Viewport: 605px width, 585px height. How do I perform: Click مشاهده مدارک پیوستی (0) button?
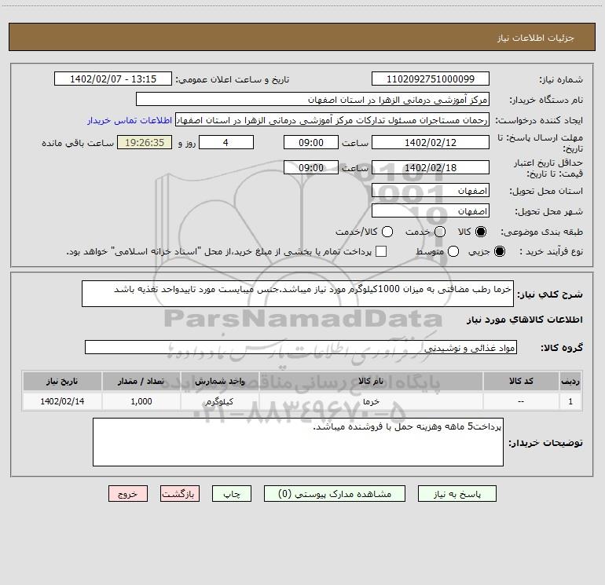click(335, 494)
